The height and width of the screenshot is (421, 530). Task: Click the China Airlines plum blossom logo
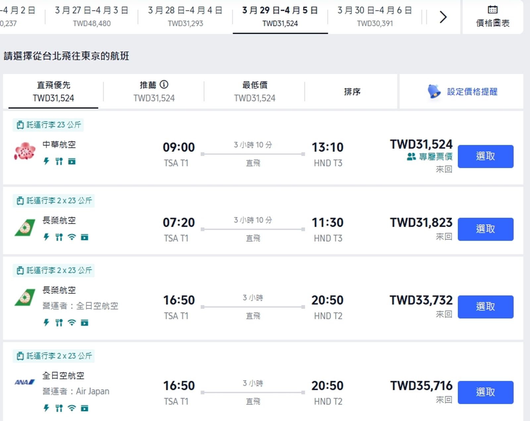pos(25,151)
